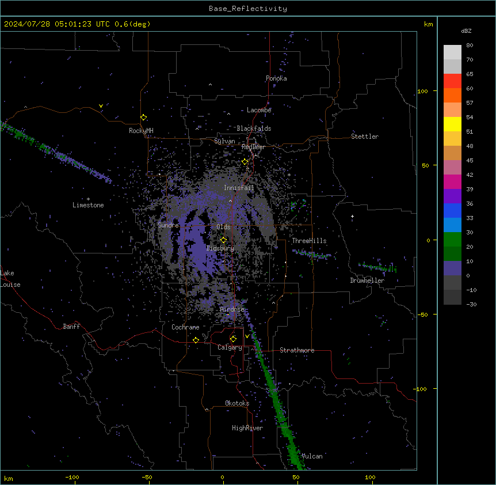
Task: Click the Didsbury city label
Action: click(x=220, y=248)
